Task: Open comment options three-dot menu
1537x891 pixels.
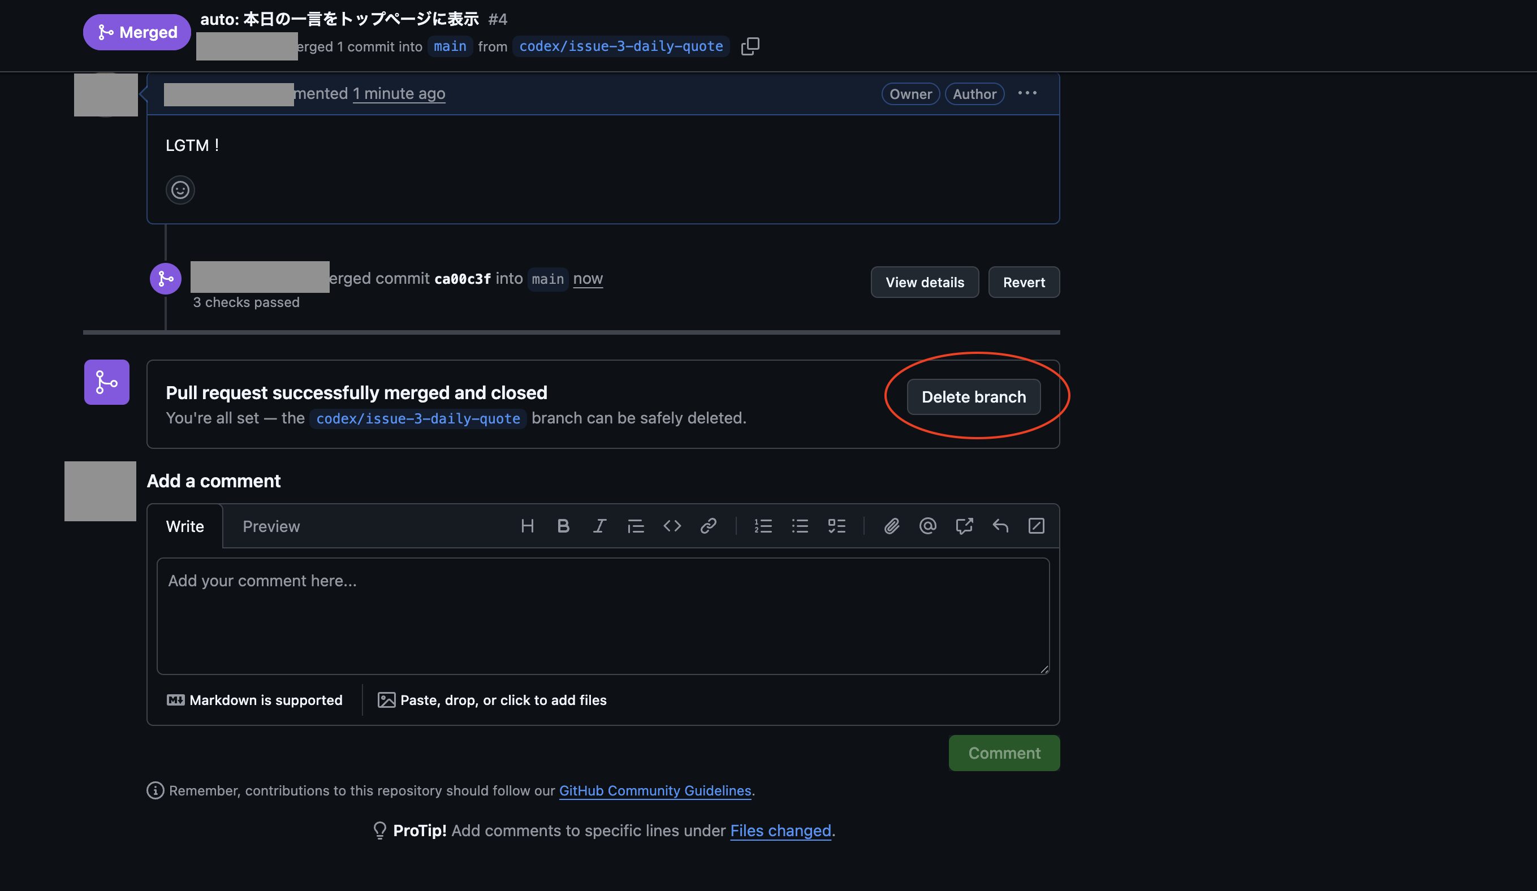Action: coord(1027,93)
